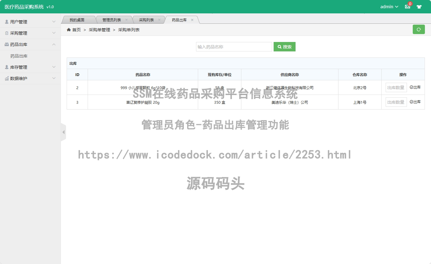Viewport: 431px width, 264px height.
Task: Switch to the 采购列表 tab
Action: tap(146, 20)
